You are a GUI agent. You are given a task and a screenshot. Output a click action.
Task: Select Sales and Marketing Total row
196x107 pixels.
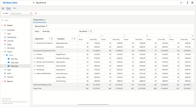click(x=55, y=85)
